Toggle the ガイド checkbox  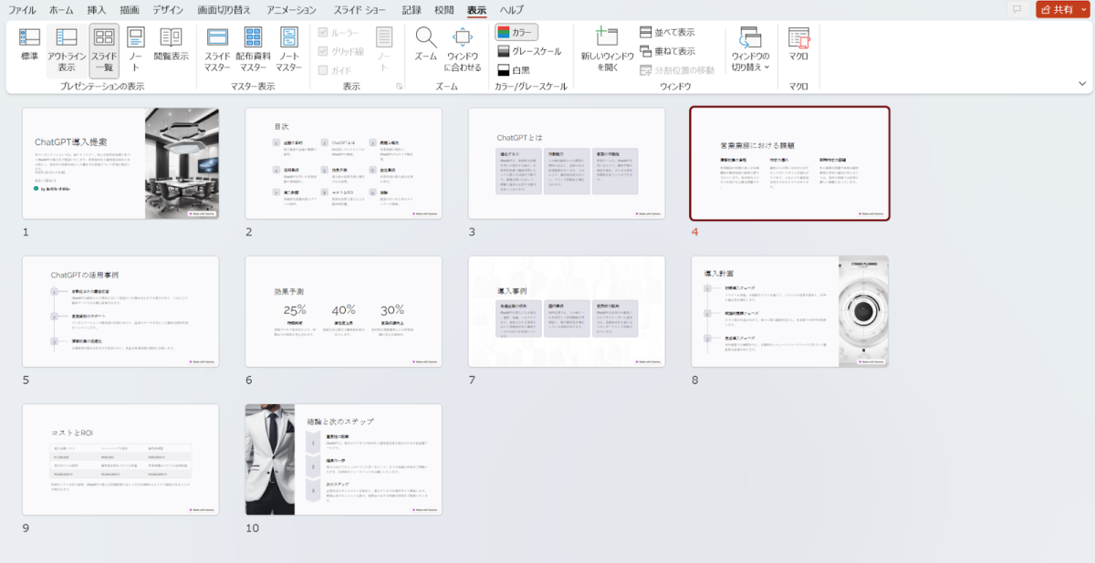[x=323, y=70]
